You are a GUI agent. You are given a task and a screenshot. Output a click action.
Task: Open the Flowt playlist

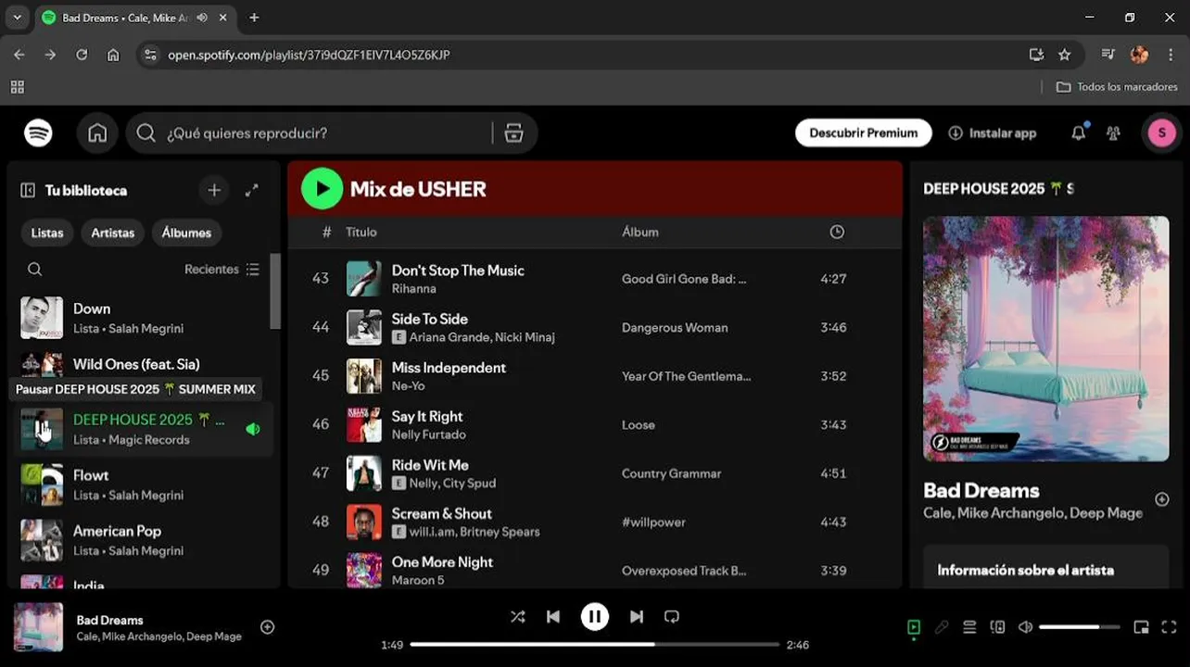pyautogui.click(x=146, y=485)
